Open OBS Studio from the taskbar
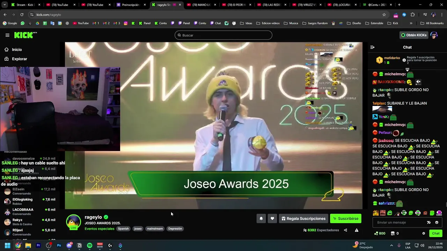Image resolution: width=447 pixels, height=251 pixels. [x=49, y=245]
